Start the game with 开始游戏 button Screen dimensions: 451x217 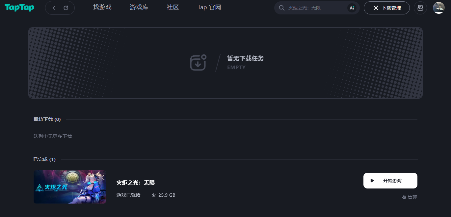coord(390,181)
